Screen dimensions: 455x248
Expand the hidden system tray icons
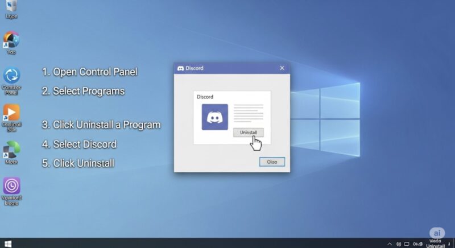click(390, 244)
